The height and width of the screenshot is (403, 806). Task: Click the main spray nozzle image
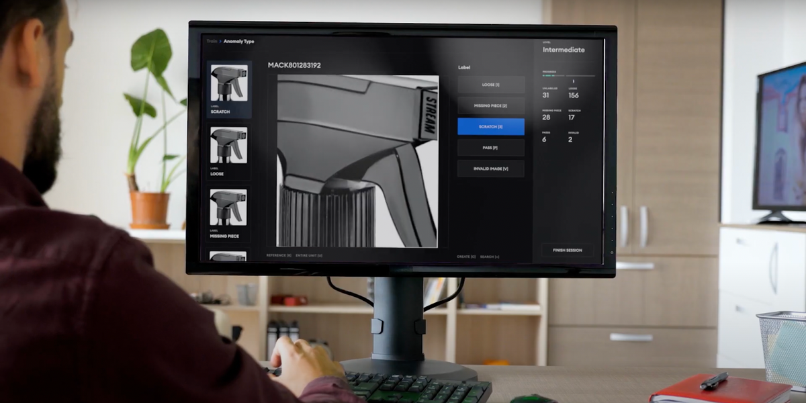coord(357,161)
